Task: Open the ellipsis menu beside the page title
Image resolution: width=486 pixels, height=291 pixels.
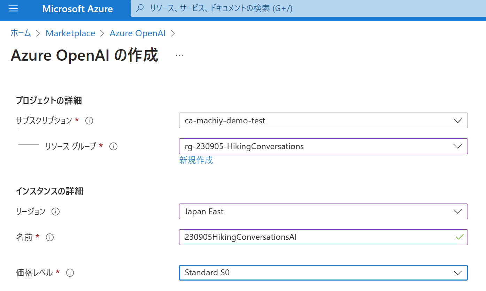Action: click(x=179, y=55)
